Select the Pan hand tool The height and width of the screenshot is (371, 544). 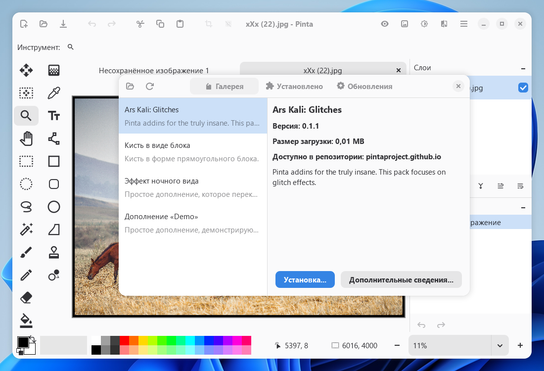(x=26, y=139)
